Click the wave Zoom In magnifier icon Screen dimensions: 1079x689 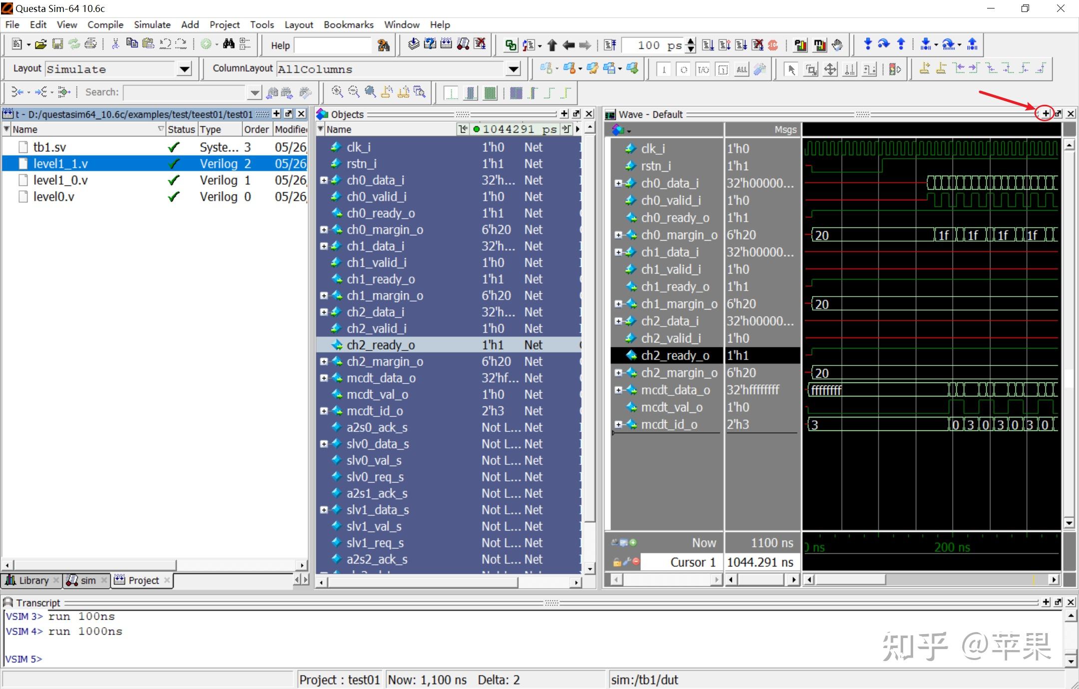coord(337,92)
